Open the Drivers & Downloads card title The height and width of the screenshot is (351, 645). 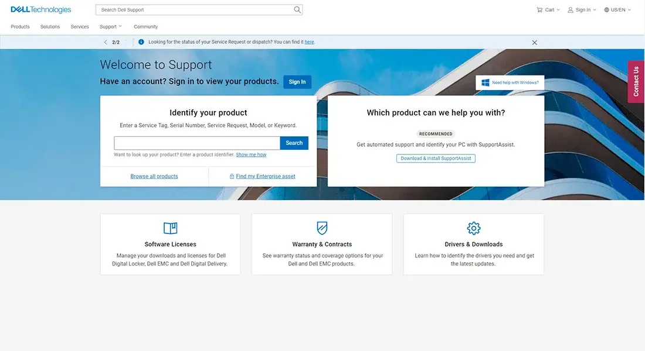(x=473, y=245)
